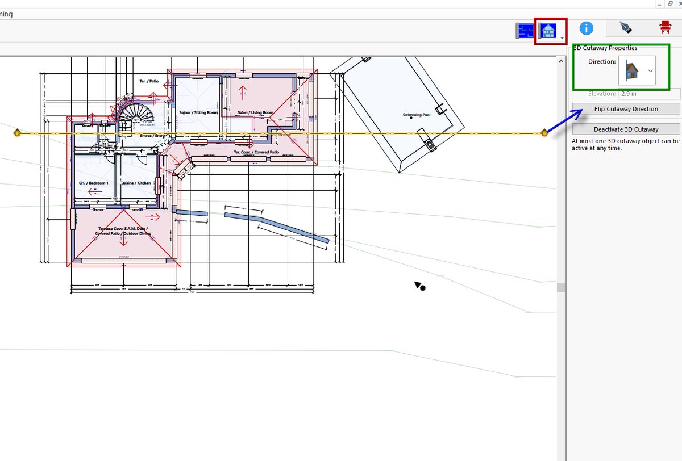The width and height of the screenshot is (682, 461).
Task: Click Flip Cutaway Direction button
Action: coord(626,109)
